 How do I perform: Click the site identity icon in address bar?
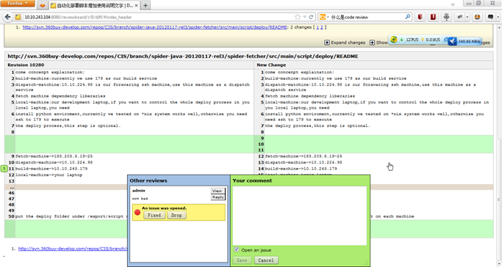click(18, 17)
